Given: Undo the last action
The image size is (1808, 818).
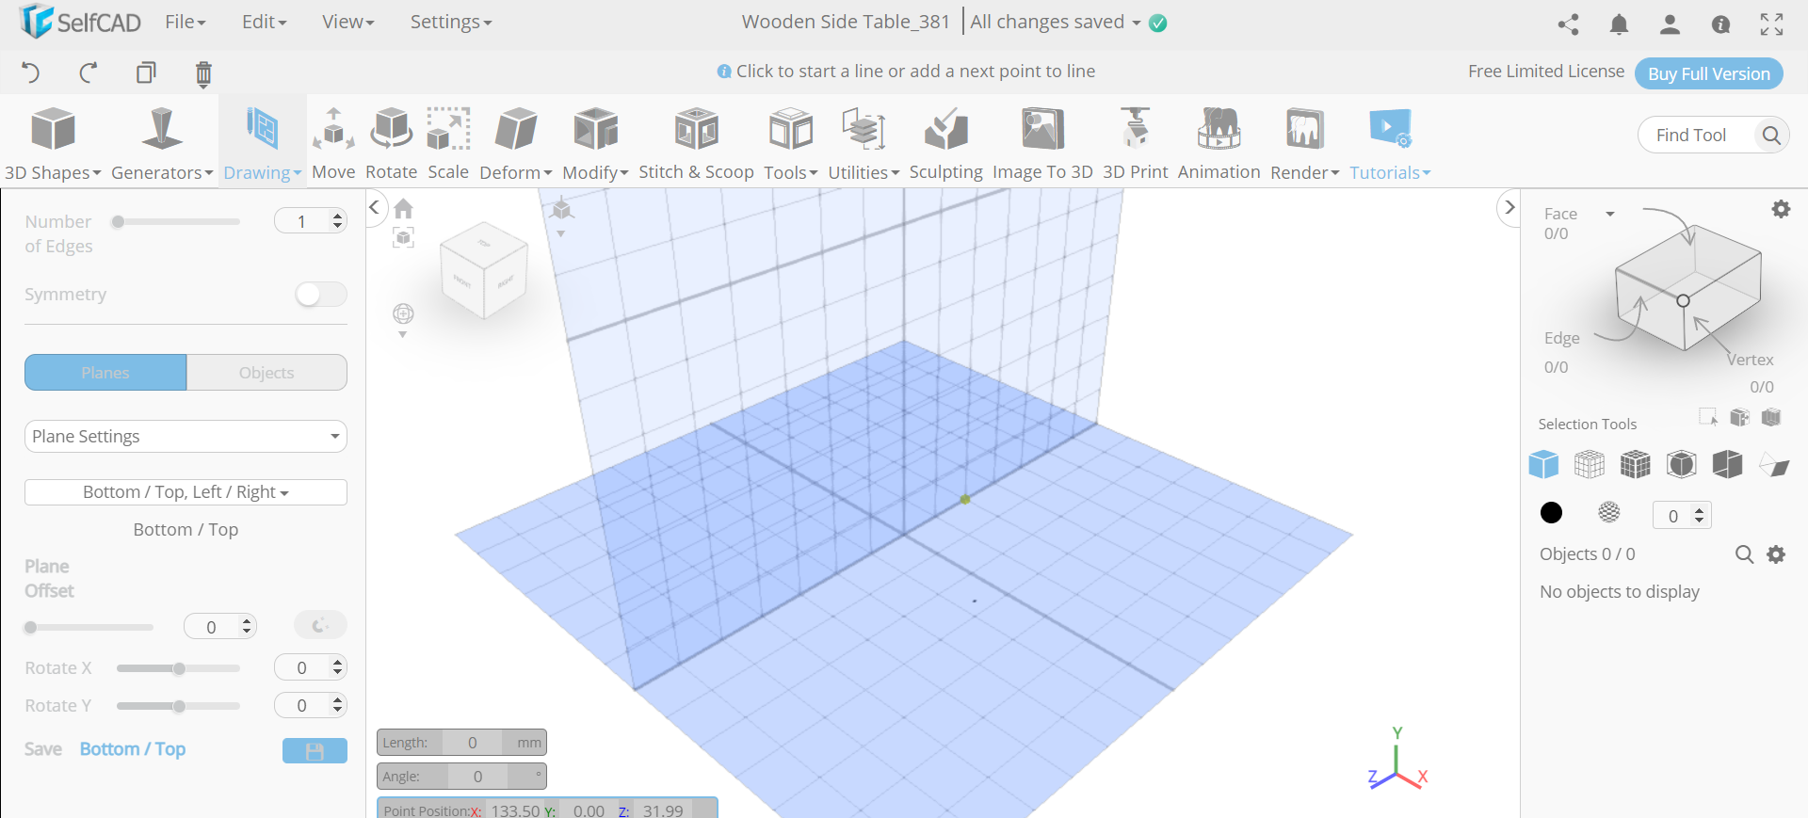Looking at the screenshot, I should (30, 72).
